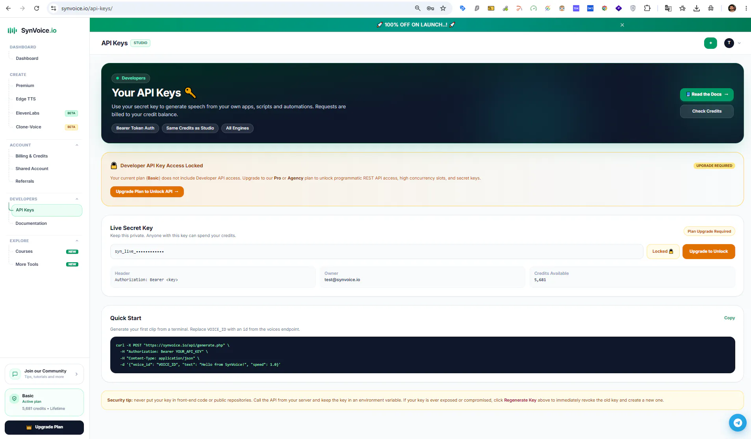Open More Tools in sidebar
Viewport: 751px width, 439px height.
(27, 265)
